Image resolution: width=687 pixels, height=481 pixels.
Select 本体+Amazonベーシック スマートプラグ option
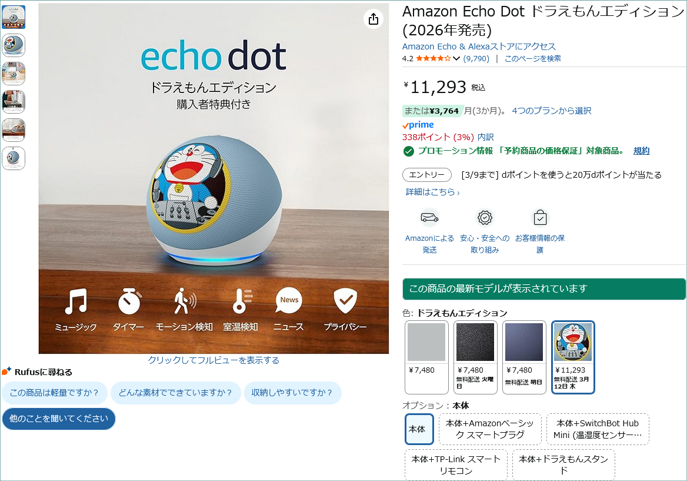tap(490, 429)
